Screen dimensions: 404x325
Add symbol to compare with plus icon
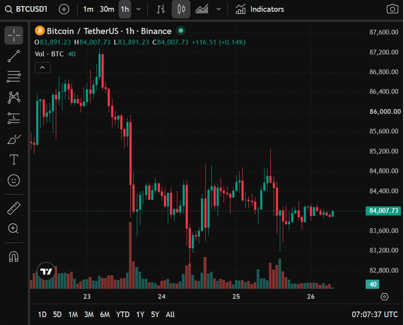[x=64, y=10]
